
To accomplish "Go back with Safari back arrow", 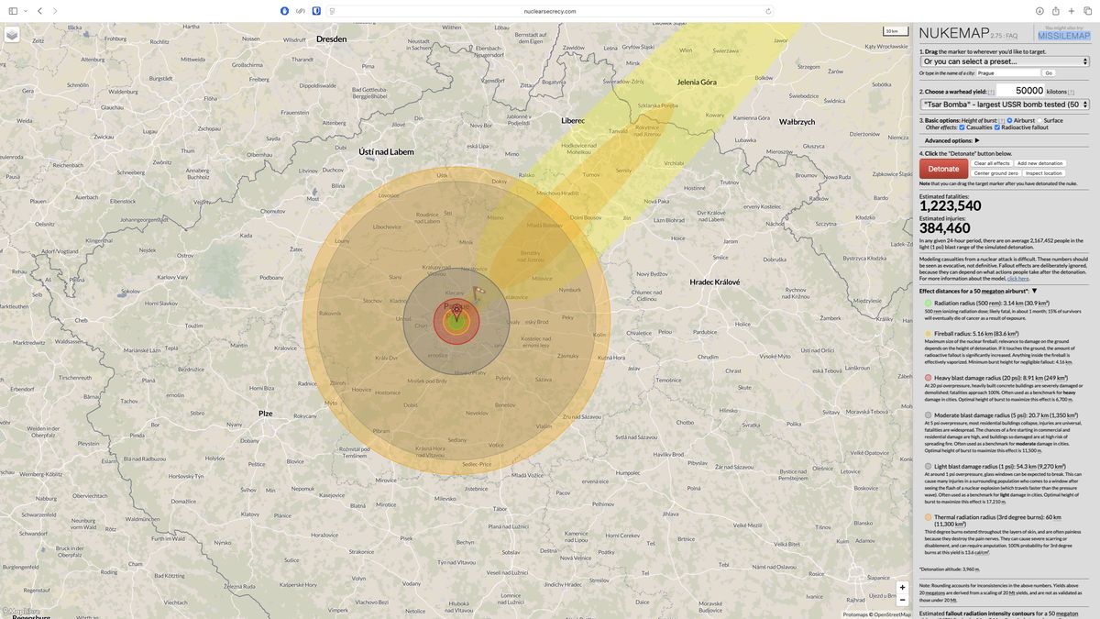I will click(39, 11).
